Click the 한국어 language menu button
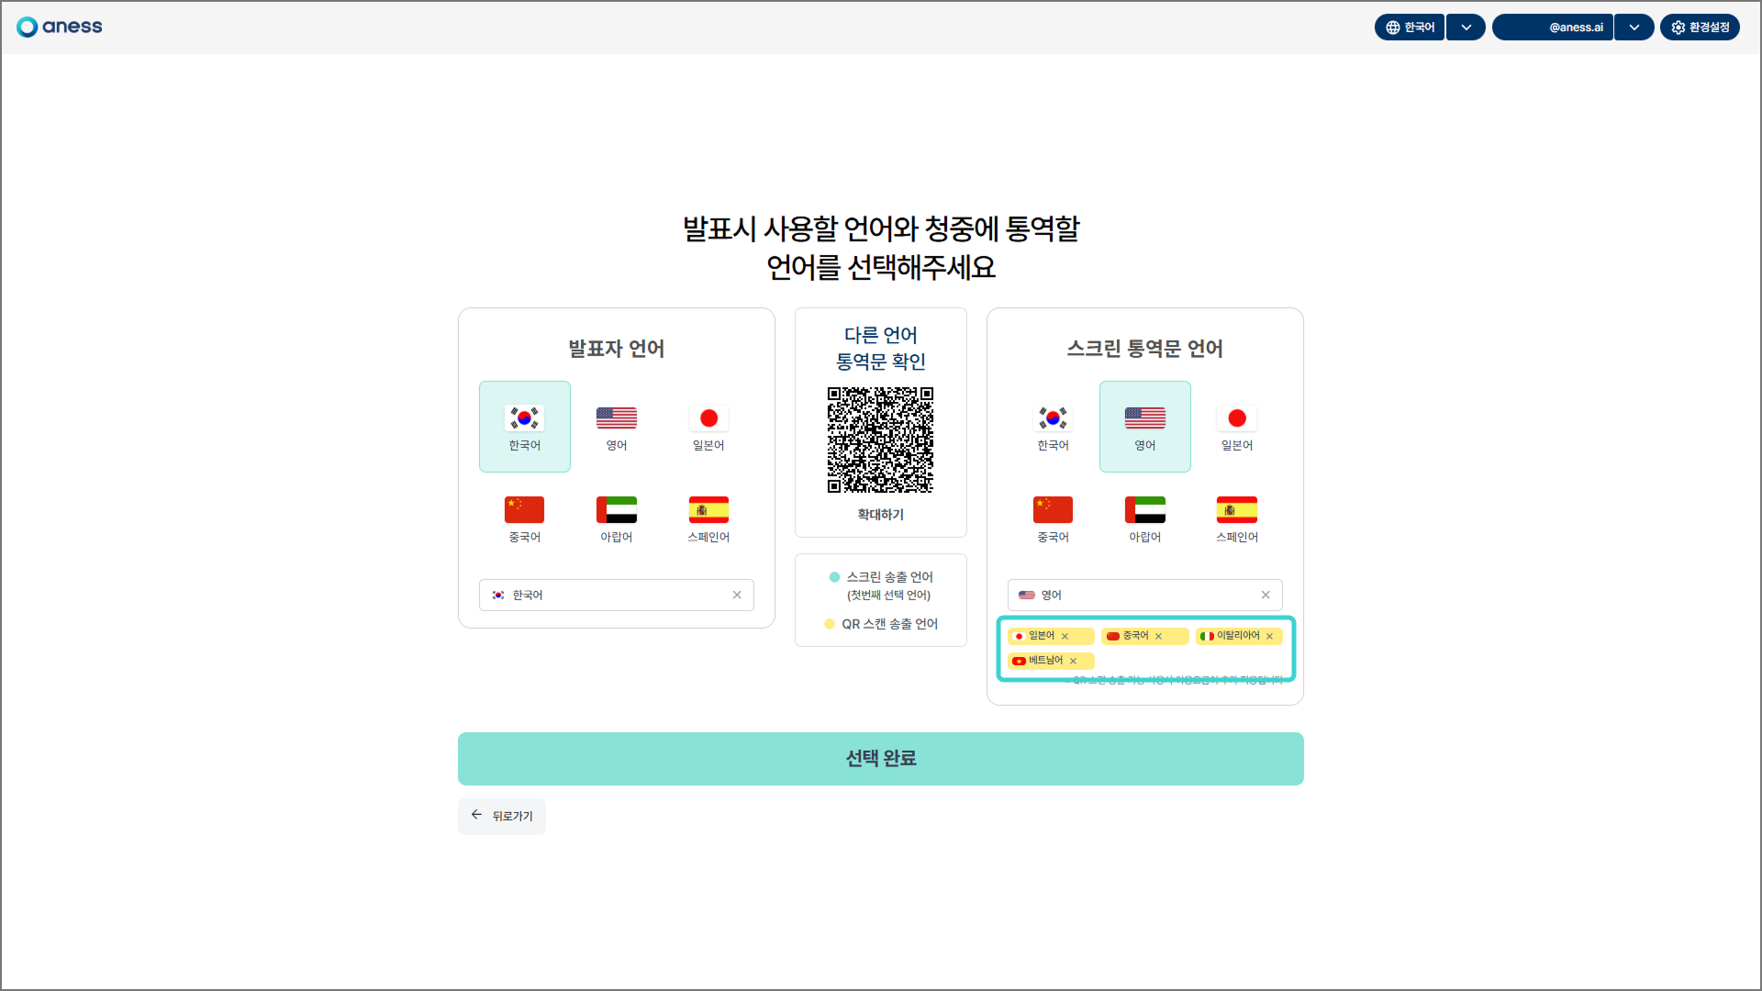 [x=1410, y=28]
